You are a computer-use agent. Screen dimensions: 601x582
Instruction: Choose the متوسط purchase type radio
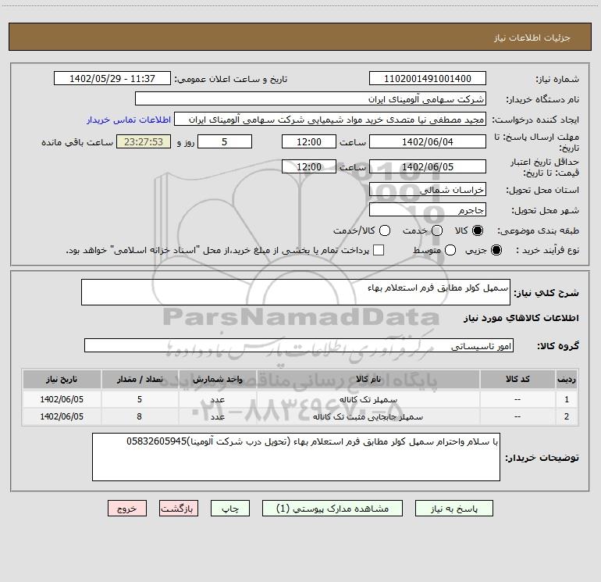click(x=450, y=250)
